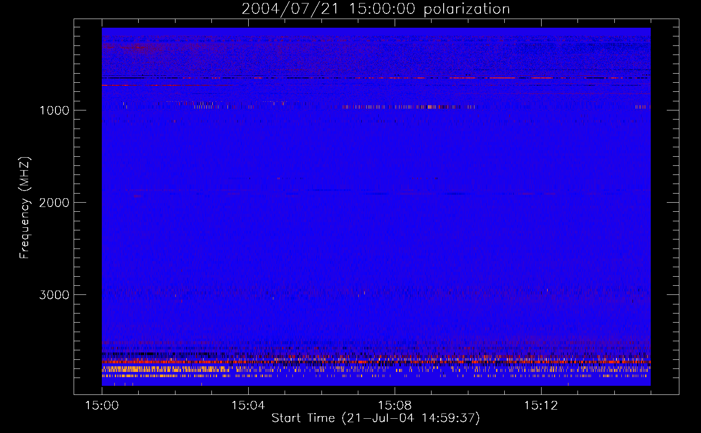The height and width of the screenshot is (433, 701).
Task: Click the '15:12' time tick label
Action: pyautogui.click(x=541, y=405)
